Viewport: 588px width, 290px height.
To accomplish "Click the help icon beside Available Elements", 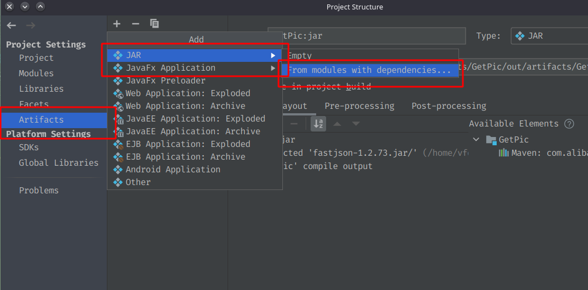I will 569,124.
